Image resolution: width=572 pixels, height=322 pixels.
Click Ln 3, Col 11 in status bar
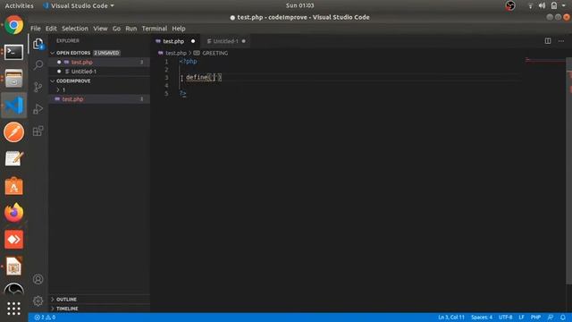451,318
